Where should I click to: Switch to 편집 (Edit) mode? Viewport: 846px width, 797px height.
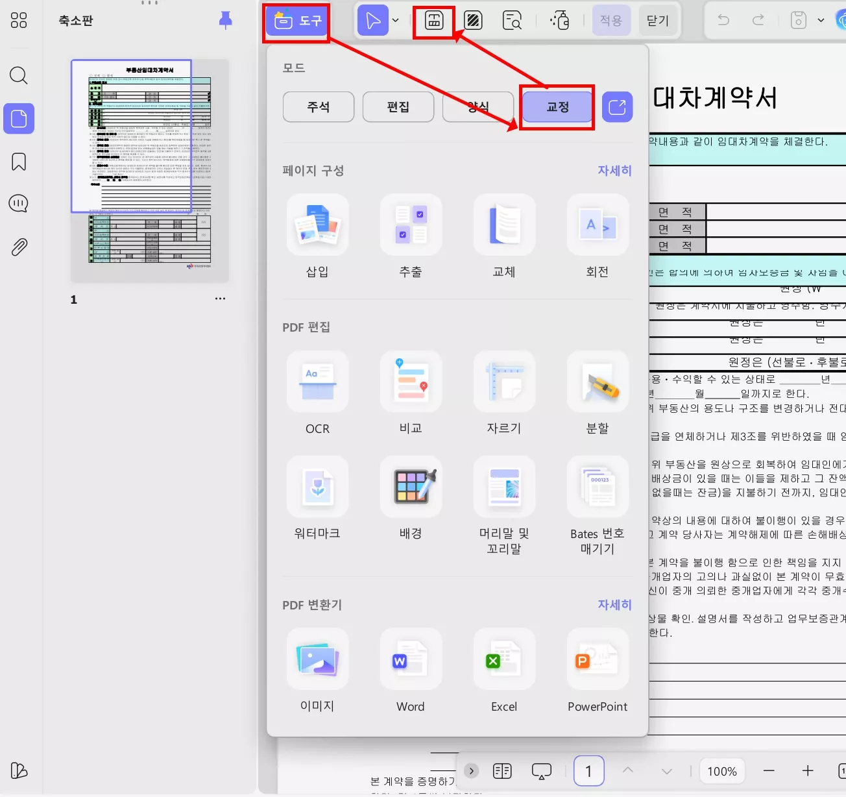click(398, 106)
